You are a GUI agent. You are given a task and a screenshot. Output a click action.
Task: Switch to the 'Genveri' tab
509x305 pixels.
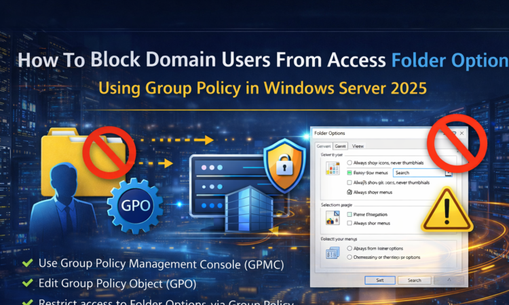[x=323, y=146]
